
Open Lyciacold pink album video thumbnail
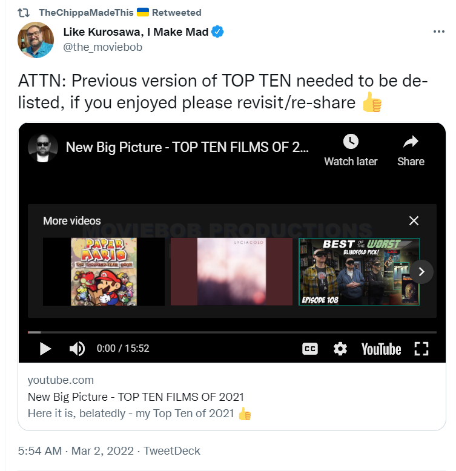pos(231,272)
